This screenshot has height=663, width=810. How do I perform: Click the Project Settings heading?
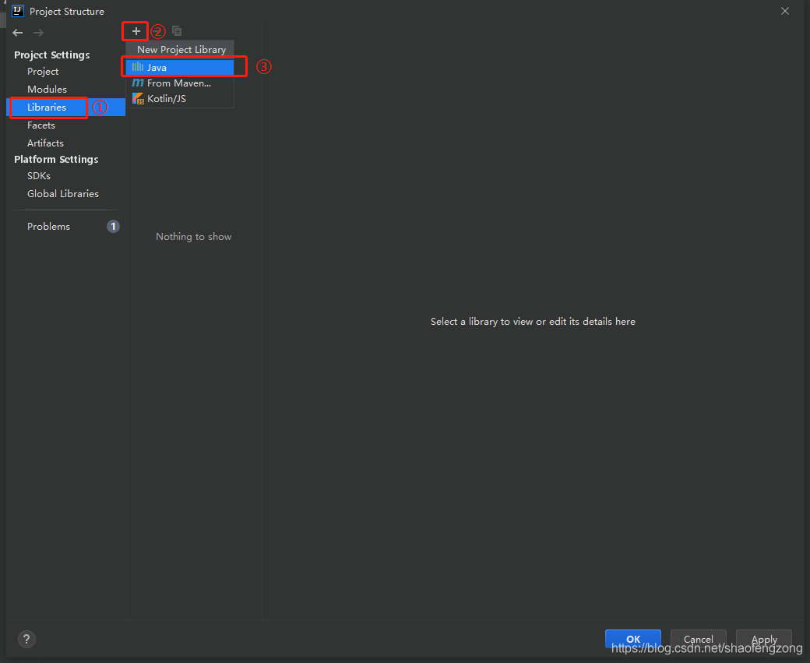(51, 55)
